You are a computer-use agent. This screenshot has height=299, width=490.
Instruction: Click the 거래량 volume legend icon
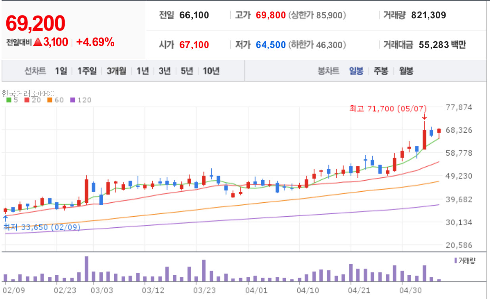click(456, 261)
